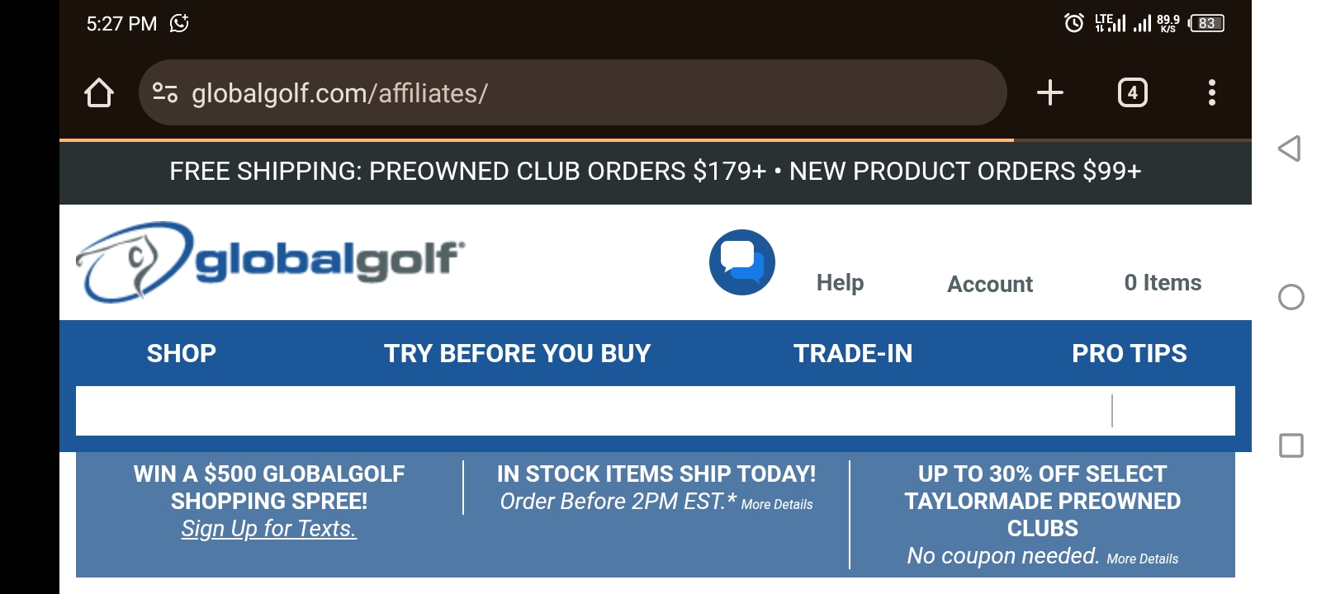Tap the browser home icon
The width and height of the screenshot is (1331, 594).
point(99,92)
